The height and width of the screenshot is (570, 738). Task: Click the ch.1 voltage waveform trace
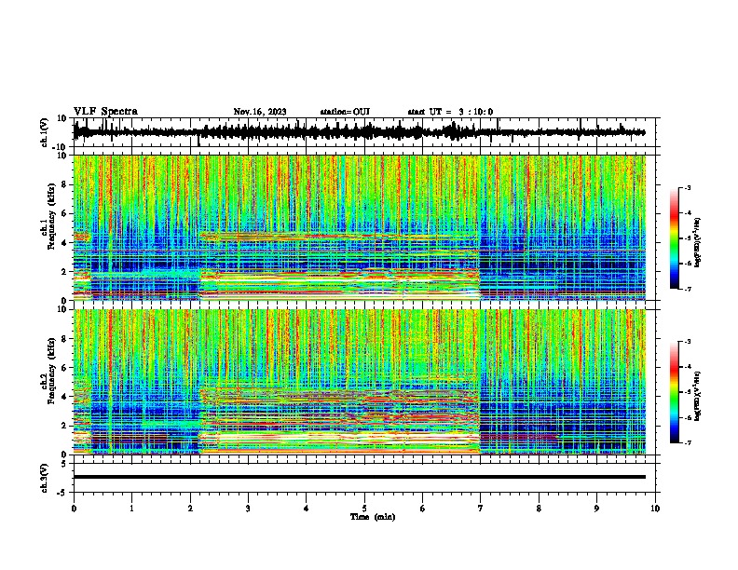point(359,132)
